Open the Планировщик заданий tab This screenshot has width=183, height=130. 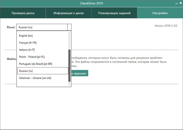(114, 13)
